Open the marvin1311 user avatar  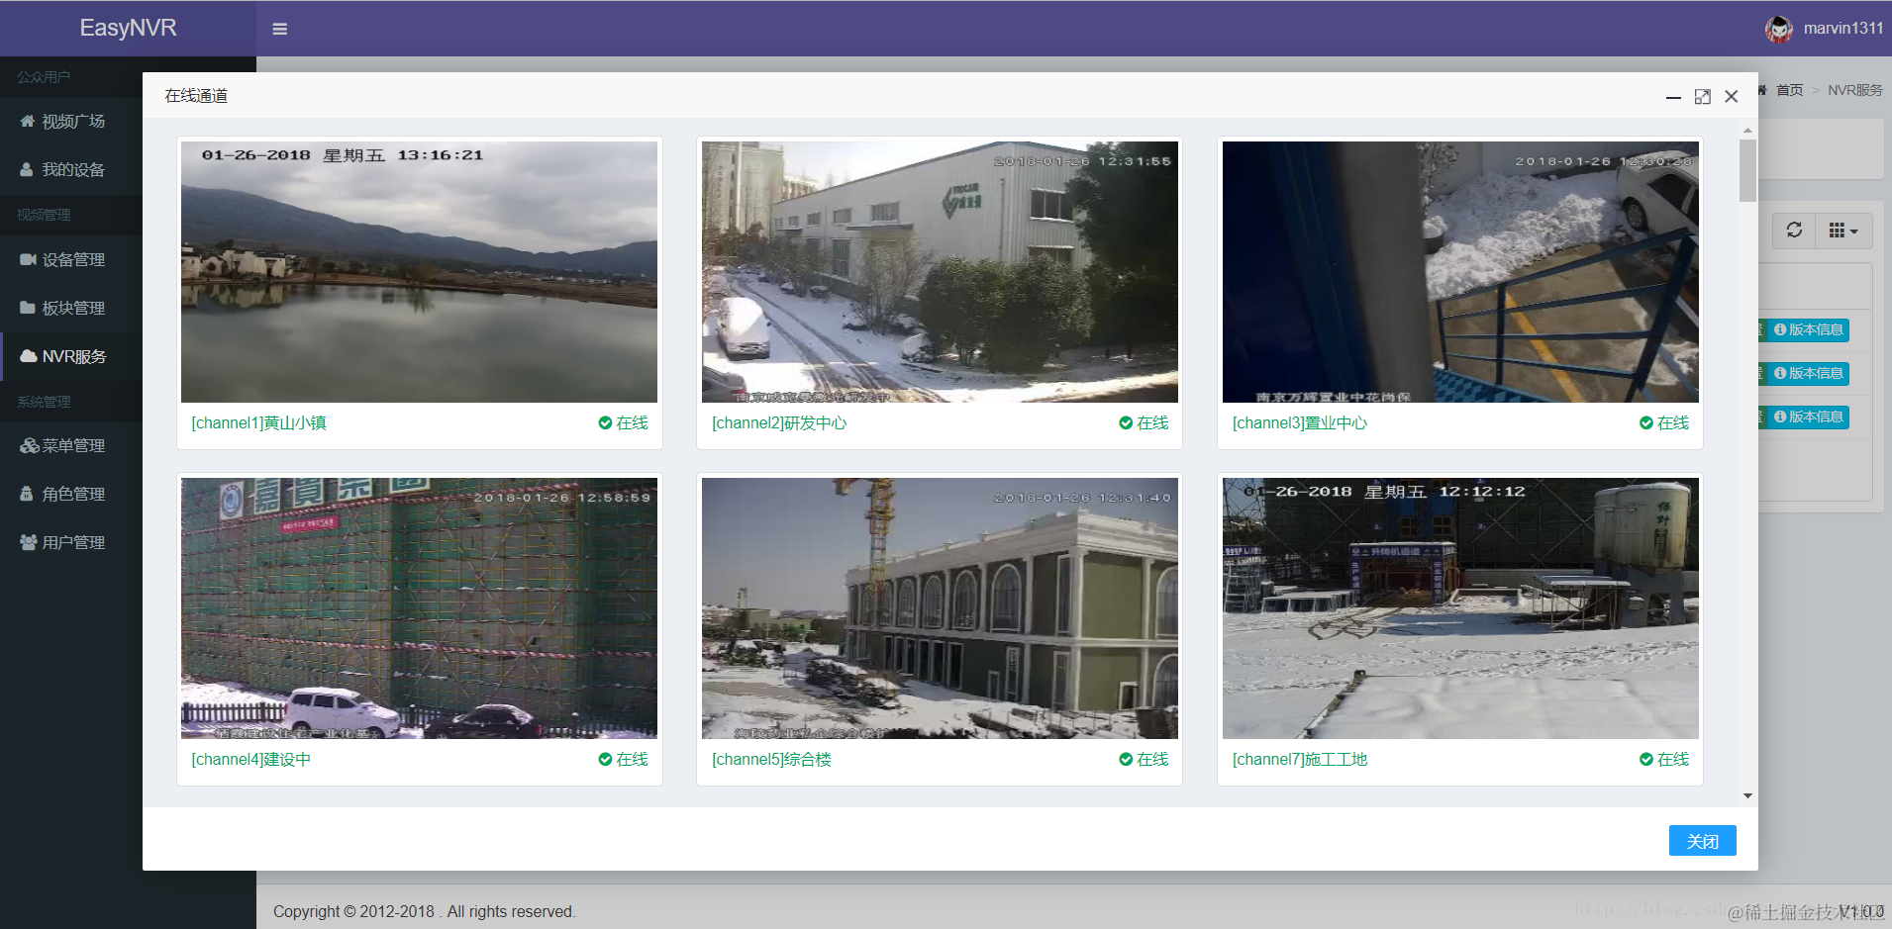click(x=1778, y=29)
